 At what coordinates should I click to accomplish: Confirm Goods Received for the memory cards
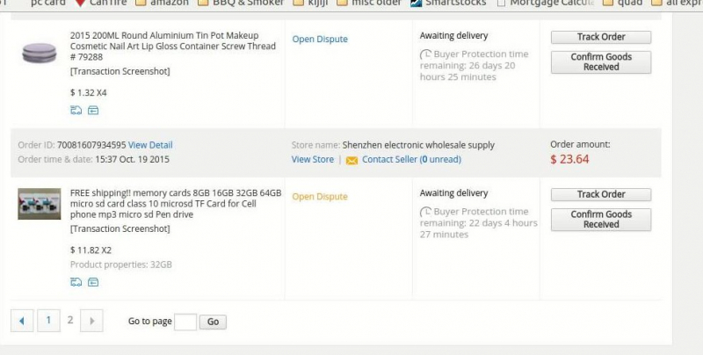pos(601,219)
